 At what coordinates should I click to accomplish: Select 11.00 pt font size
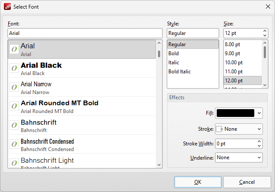pos(243,72)
